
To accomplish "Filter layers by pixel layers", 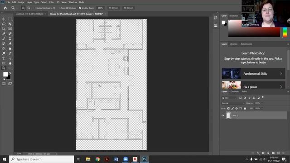I will click(240, 98).
